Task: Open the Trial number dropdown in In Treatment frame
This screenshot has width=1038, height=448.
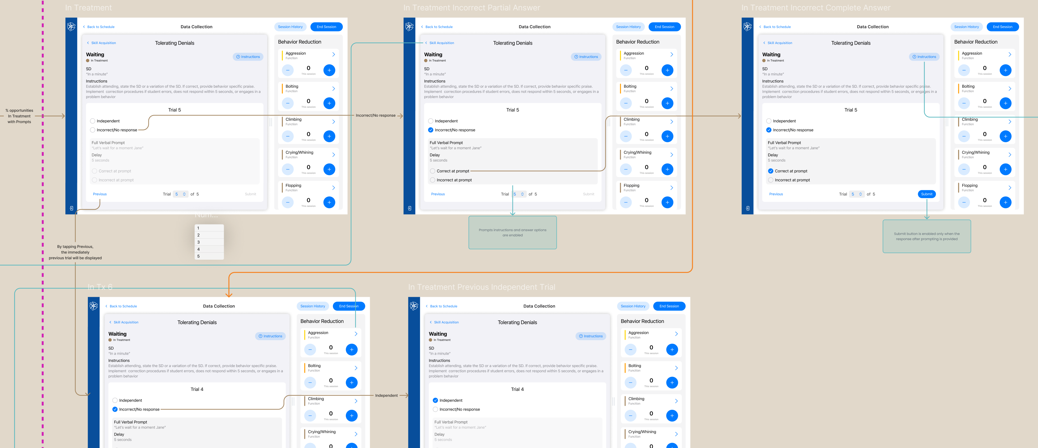Action: (x=180, y=194)
